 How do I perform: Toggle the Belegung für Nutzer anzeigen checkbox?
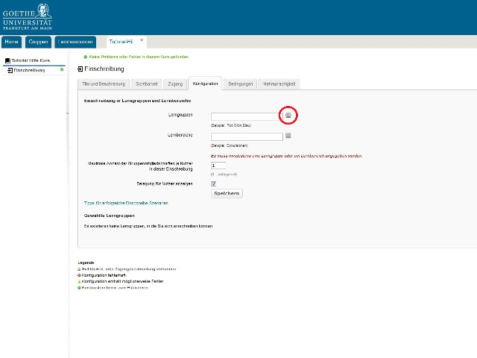click(214, 183)
